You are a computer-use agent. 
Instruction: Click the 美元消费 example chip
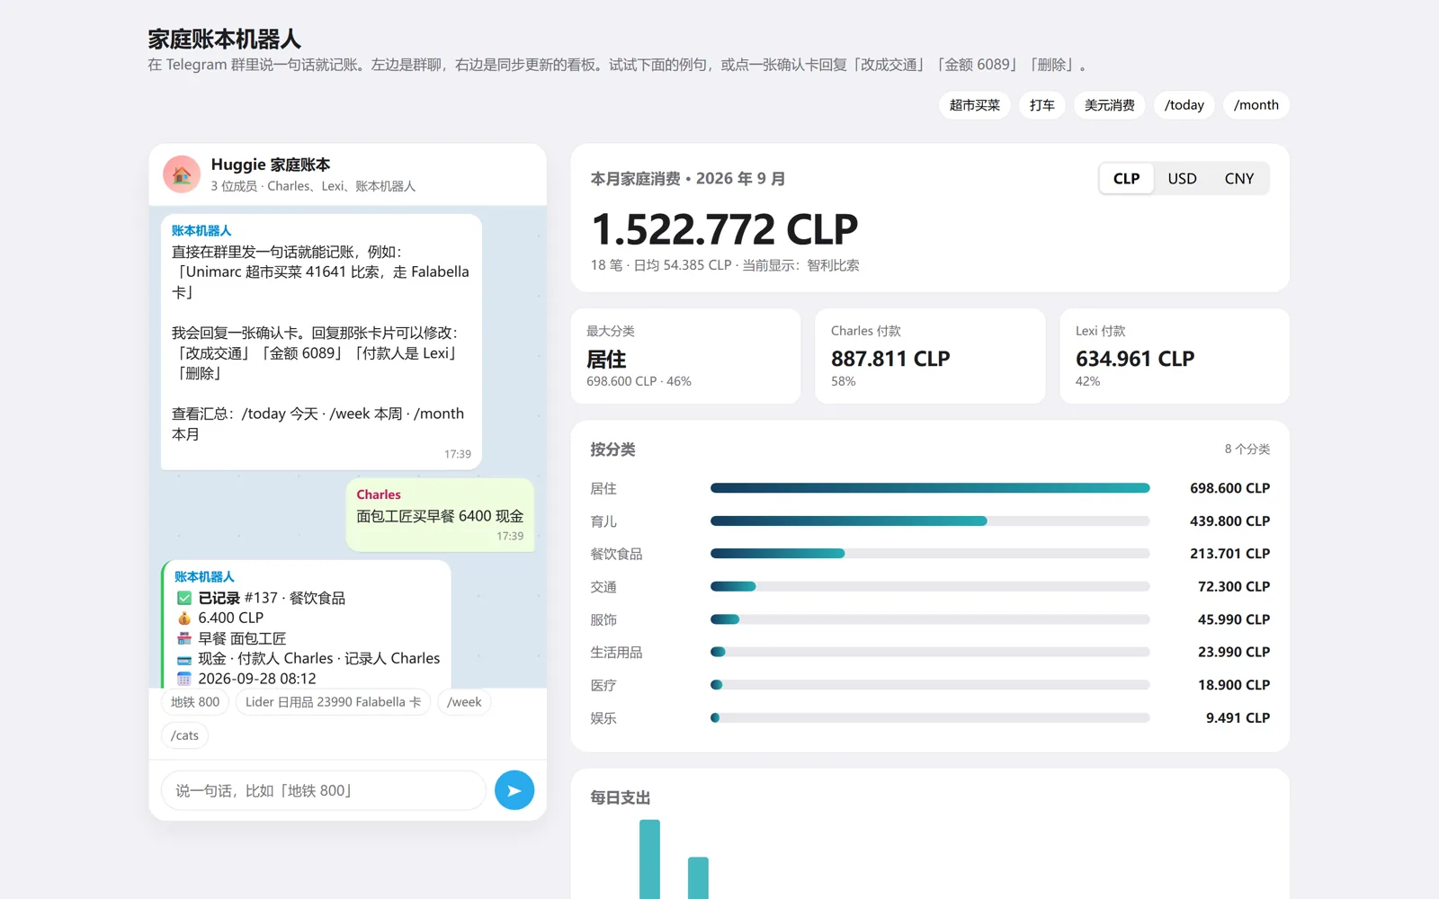(1110, 105)
